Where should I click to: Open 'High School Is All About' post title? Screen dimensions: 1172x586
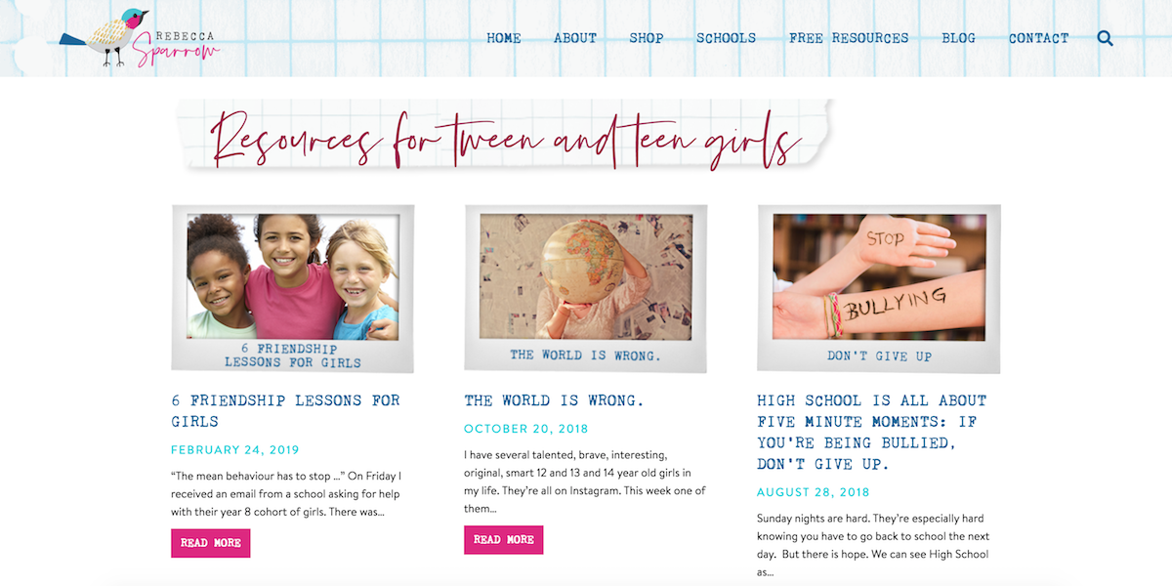pos(872,433)
